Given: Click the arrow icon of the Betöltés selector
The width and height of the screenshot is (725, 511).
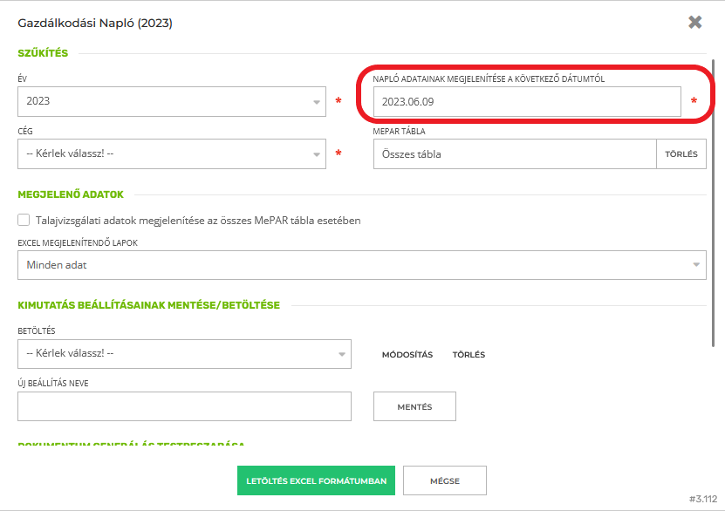Looking at the screenshot, I should click(x=341, y=354).
